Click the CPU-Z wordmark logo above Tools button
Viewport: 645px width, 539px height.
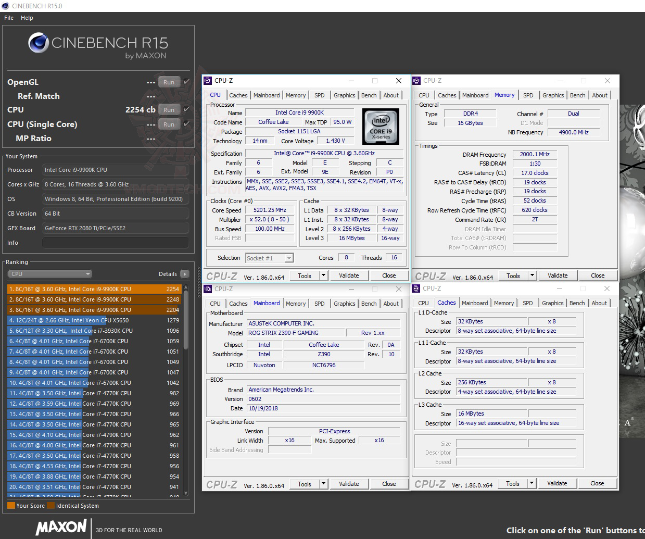222,275
